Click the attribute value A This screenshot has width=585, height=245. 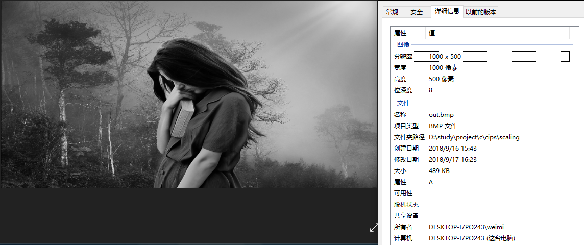[431, 182]
